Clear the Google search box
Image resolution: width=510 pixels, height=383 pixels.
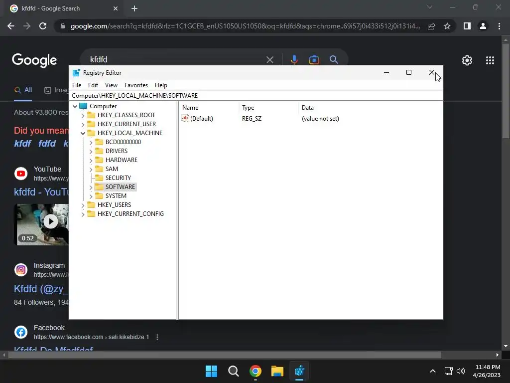pyautogui.click(x=269, y=60)
